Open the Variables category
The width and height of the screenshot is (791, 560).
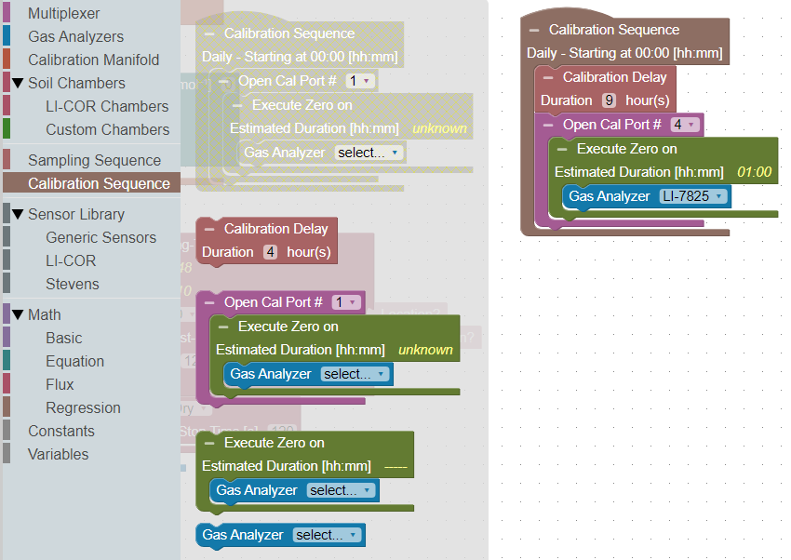58,455
